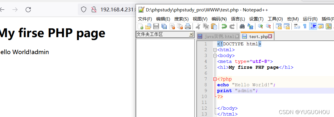This screenshot has height=117, width=334.
Task: Click the 文件夹工作区 panel title
Action: [150, 35]
